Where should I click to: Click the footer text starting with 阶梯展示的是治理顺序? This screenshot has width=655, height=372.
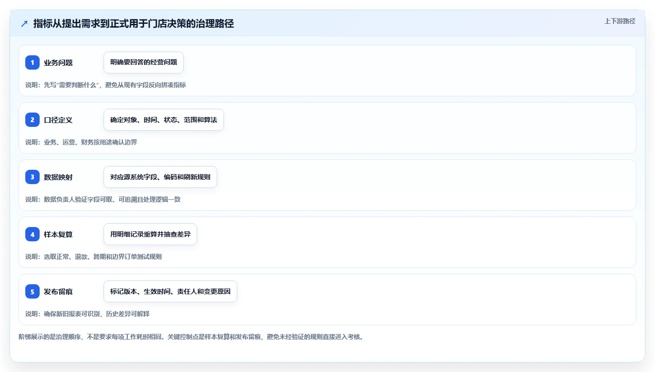point(191,337)
